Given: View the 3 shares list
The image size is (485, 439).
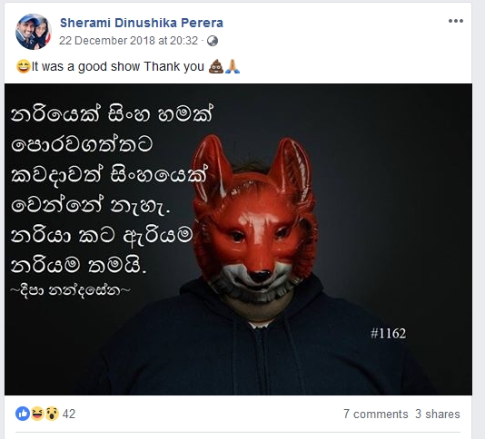Looking at the screenshot, I should point(438,414).
